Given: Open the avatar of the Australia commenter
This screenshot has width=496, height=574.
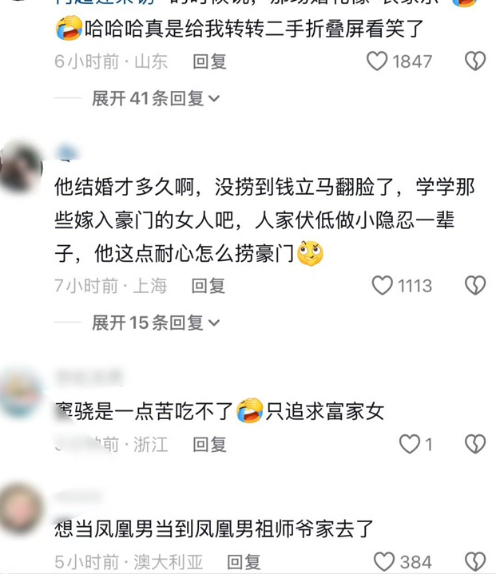Looking at the screenshot, I should [21, 509].
